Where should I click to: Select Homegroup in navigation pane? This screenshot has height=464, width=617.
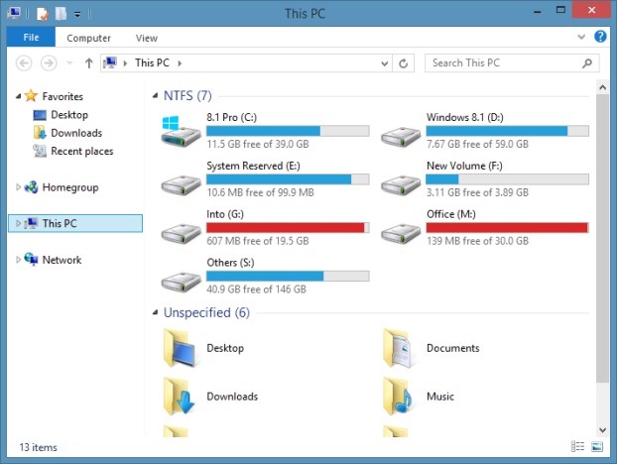(x=70, y=187)
